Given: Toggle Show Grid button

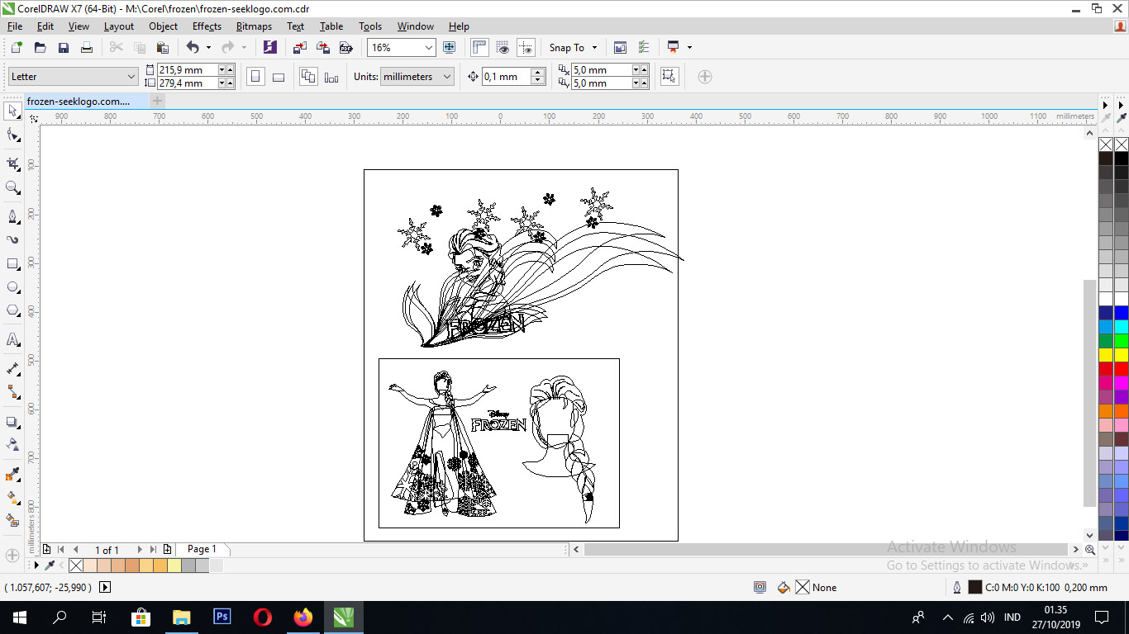Looking at the screenshot, I should point(503,48).
